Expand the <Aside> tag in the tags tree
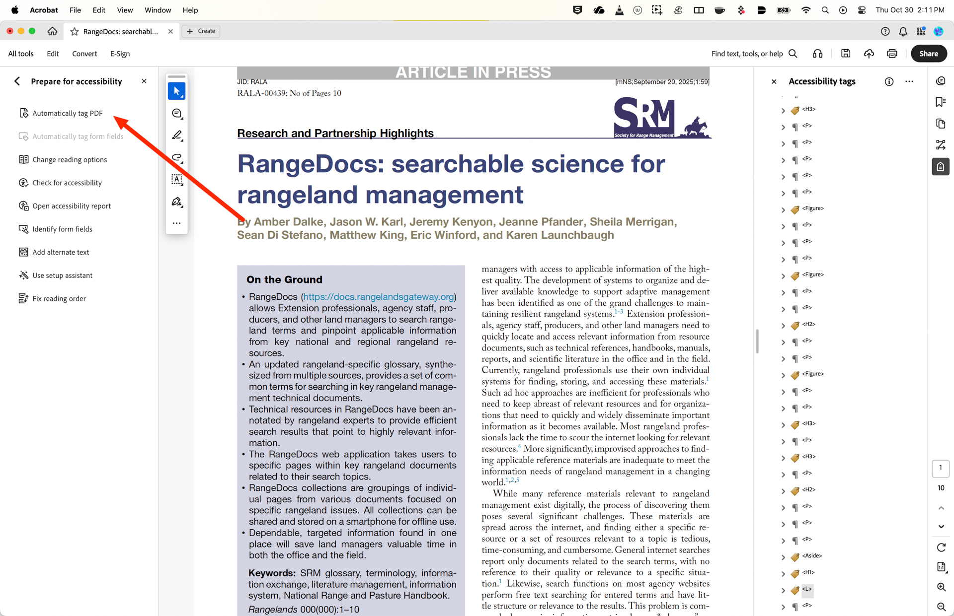 point(784,557)
